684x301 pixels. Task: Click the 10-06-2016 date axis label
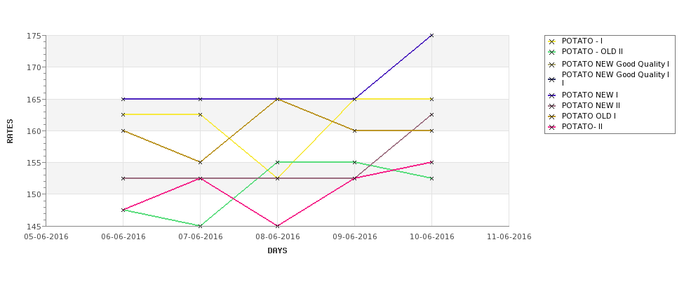click(432, 237)
